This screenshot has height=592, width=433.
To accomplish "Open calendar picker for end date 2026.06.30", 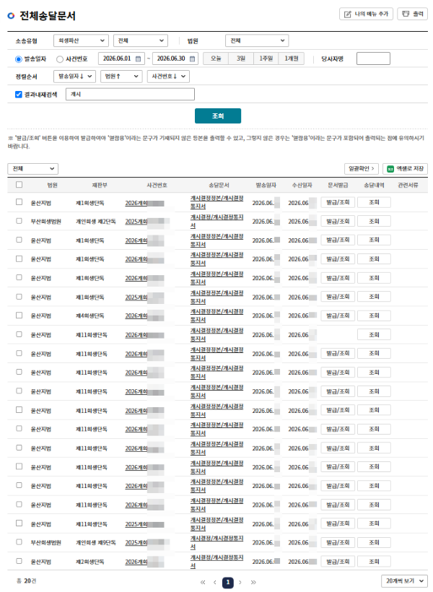I will 192,58.
